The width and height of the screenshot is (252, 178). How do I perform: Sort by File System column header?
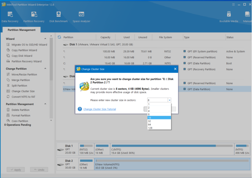coord(165,37)
